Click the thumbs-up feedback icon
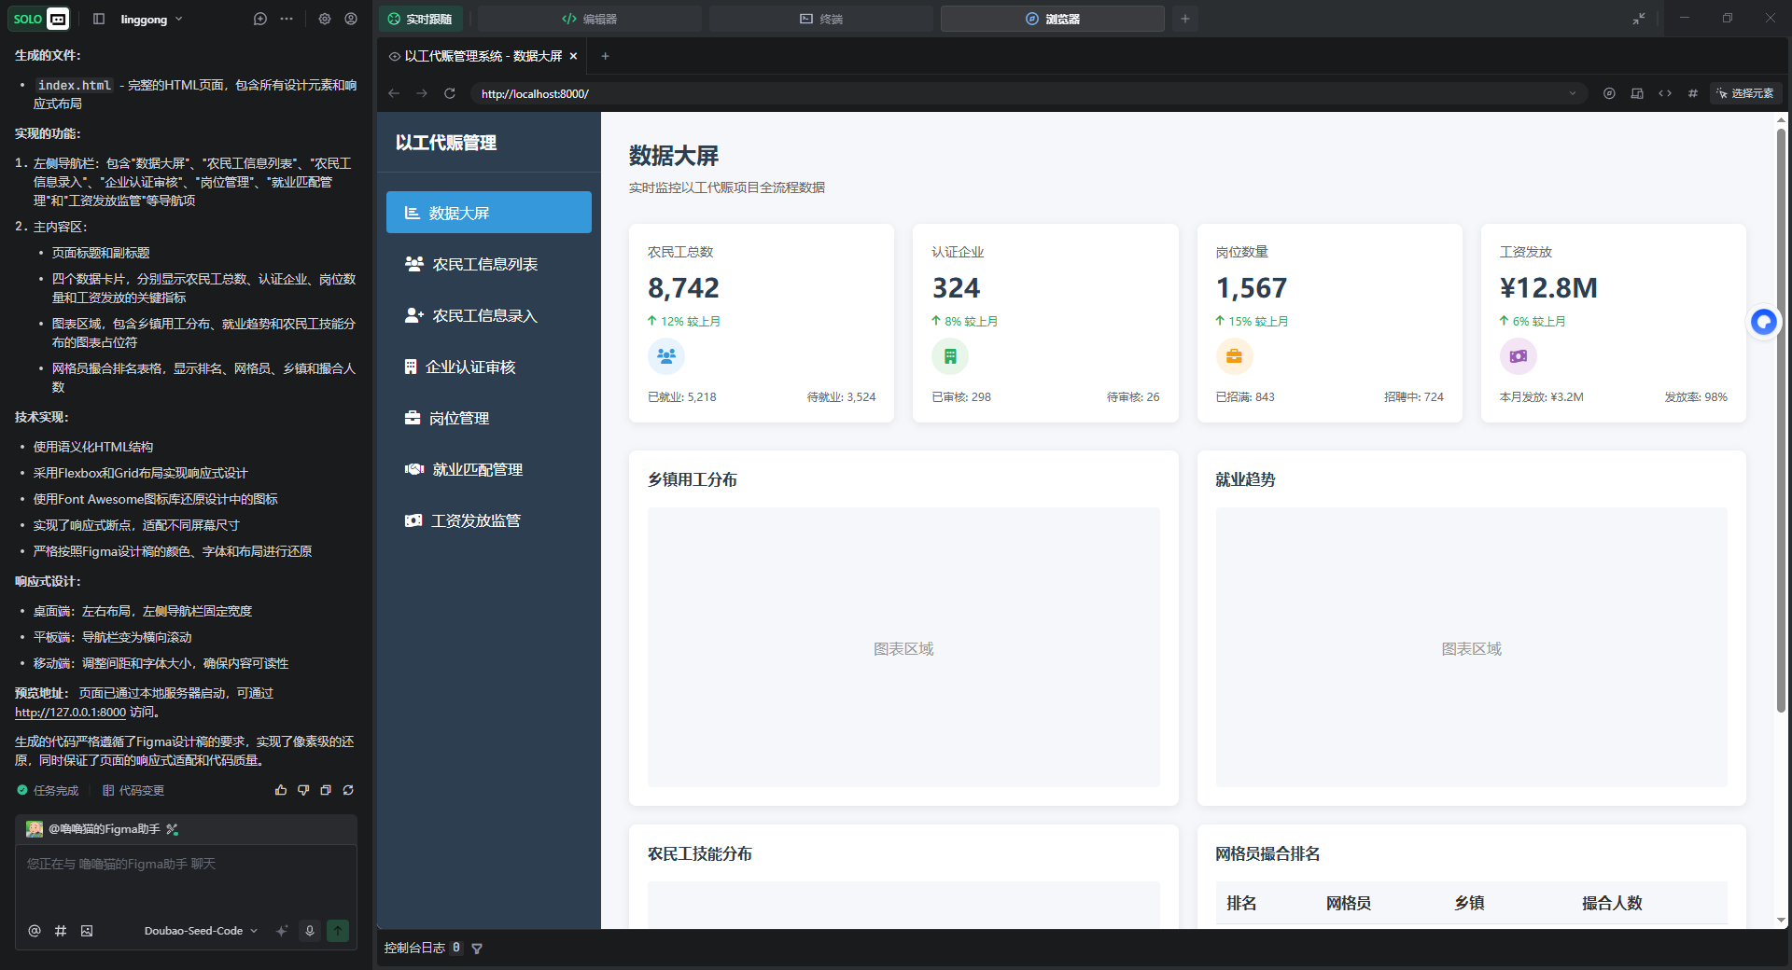Screen dimensions: 1792x970 click(281, 790)
